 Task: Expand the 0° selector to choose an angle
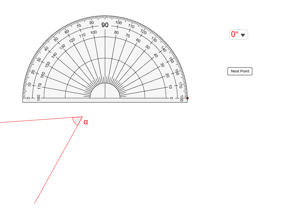[x=238, y=34]
